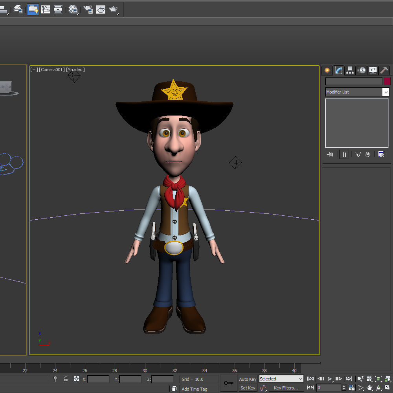
Task: Click the Grid = 10.0 status readout
Action: point(199,379)
